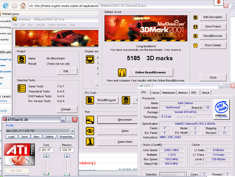Click the Benchmark run icon
235x177 pixels.
tap(90, 120)
